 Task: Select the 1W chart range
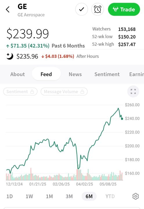click(x=29, y=196)
